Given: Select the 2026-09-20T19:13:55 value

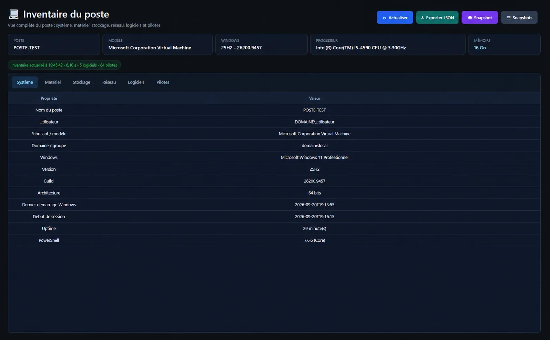Looking at the screenshot, I should (315, 205).
